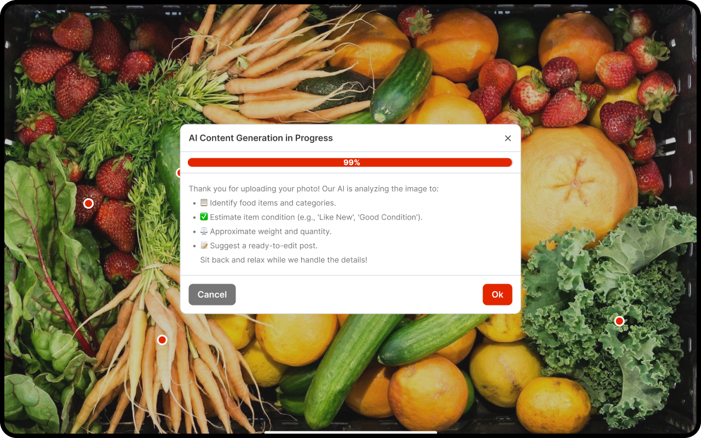
Task: Confirm with the red Ok button
Action: pyautogui.click(x=497, y=295)
